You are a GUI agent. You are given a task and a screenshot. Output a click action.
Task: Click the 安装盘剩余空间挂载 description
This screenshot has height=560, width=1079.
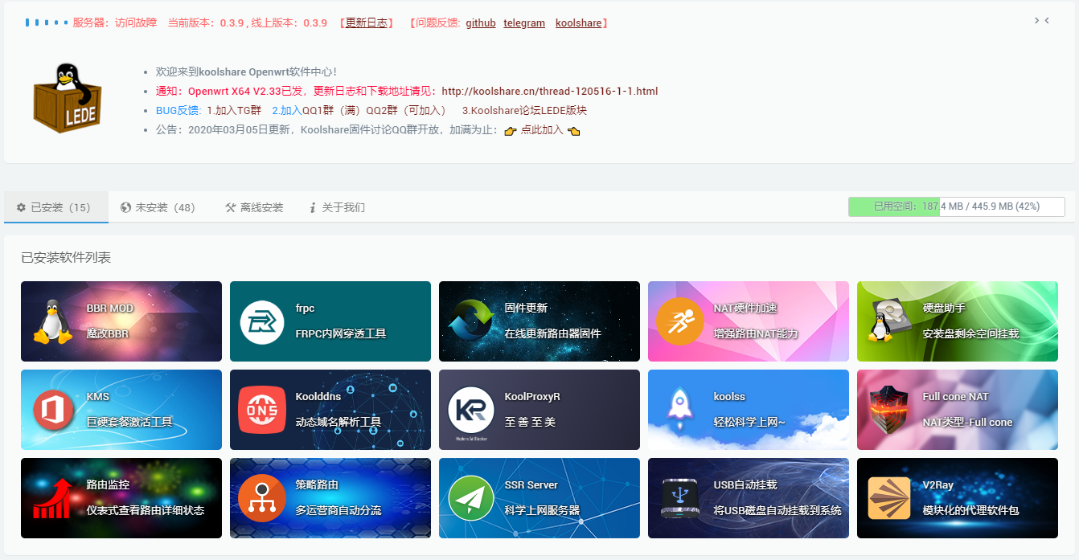(970, 333)
